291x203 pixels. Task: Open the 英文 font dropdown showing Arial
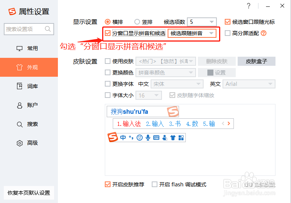(249, 84)
